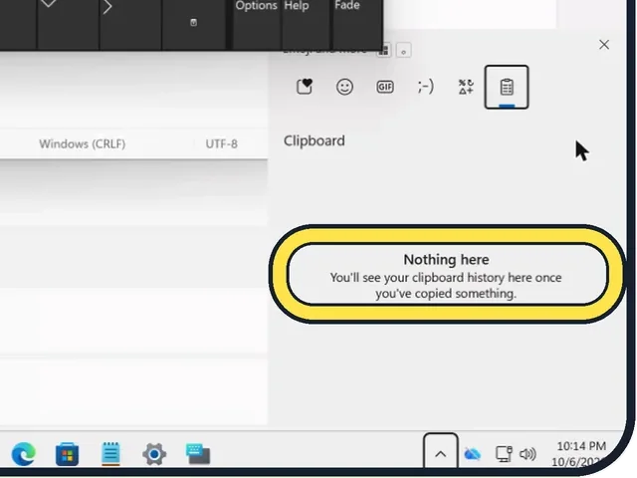Click the Clipboard heading text
Screen dimensions: 637x478
pyautogui.click(x=315, y=140)
